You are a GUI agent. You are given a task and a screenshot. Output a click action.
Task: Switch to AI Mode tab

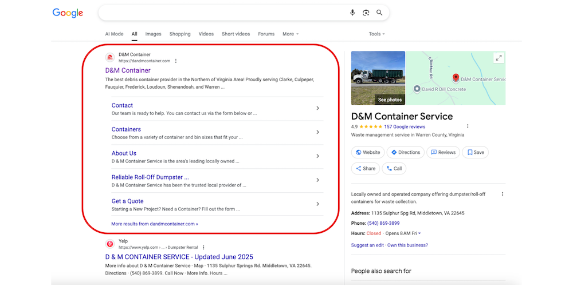[115, 34]
